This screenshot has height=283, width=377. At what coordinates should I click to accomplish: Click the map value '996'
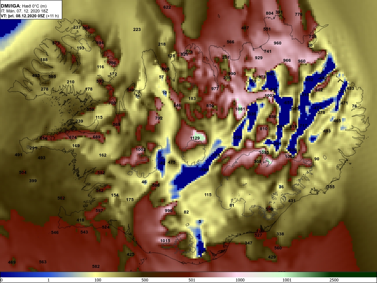tap(169, 211)
